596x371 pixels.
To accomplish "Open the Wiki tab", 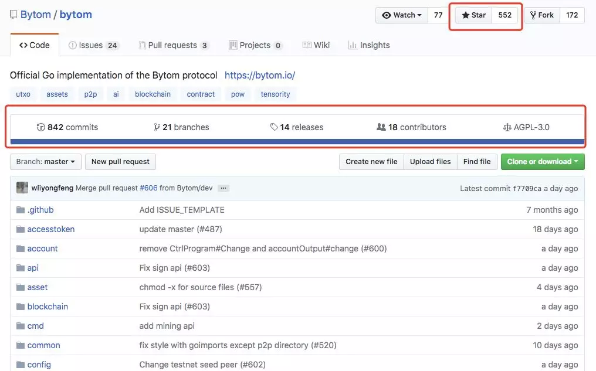I will pyautogui.click(x=316, y=45).
